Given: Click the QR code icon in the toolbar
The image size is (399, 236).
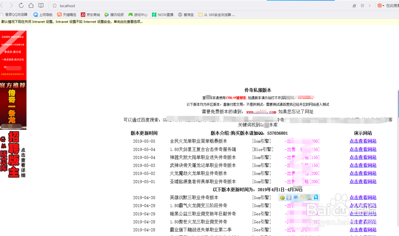Looking at the screenshot, I should (x=363, y=6).
